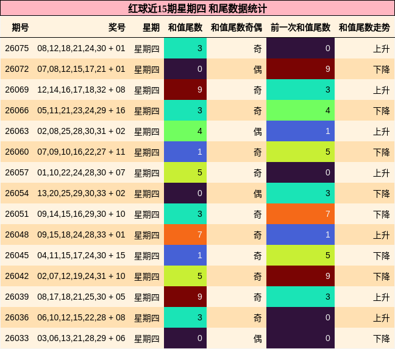Select period number 26039

click(17, 297)
